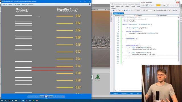Image resolution: width=182 pixels, height=102 pixels.
Task: Click the pen thickness field in PicPick
Action: point(165,5)
